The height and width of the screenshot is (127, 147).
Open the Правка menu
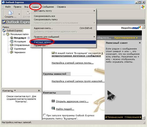pos(17,7)
